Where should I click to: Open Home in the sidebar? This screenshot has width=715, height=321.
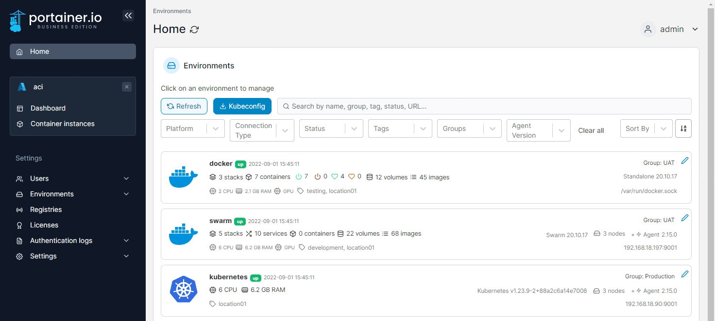click(73, 51)
